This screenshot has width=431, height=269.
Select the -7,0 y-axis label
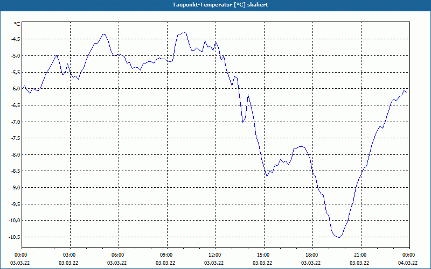pyautogui.click(x=16, y=122)
